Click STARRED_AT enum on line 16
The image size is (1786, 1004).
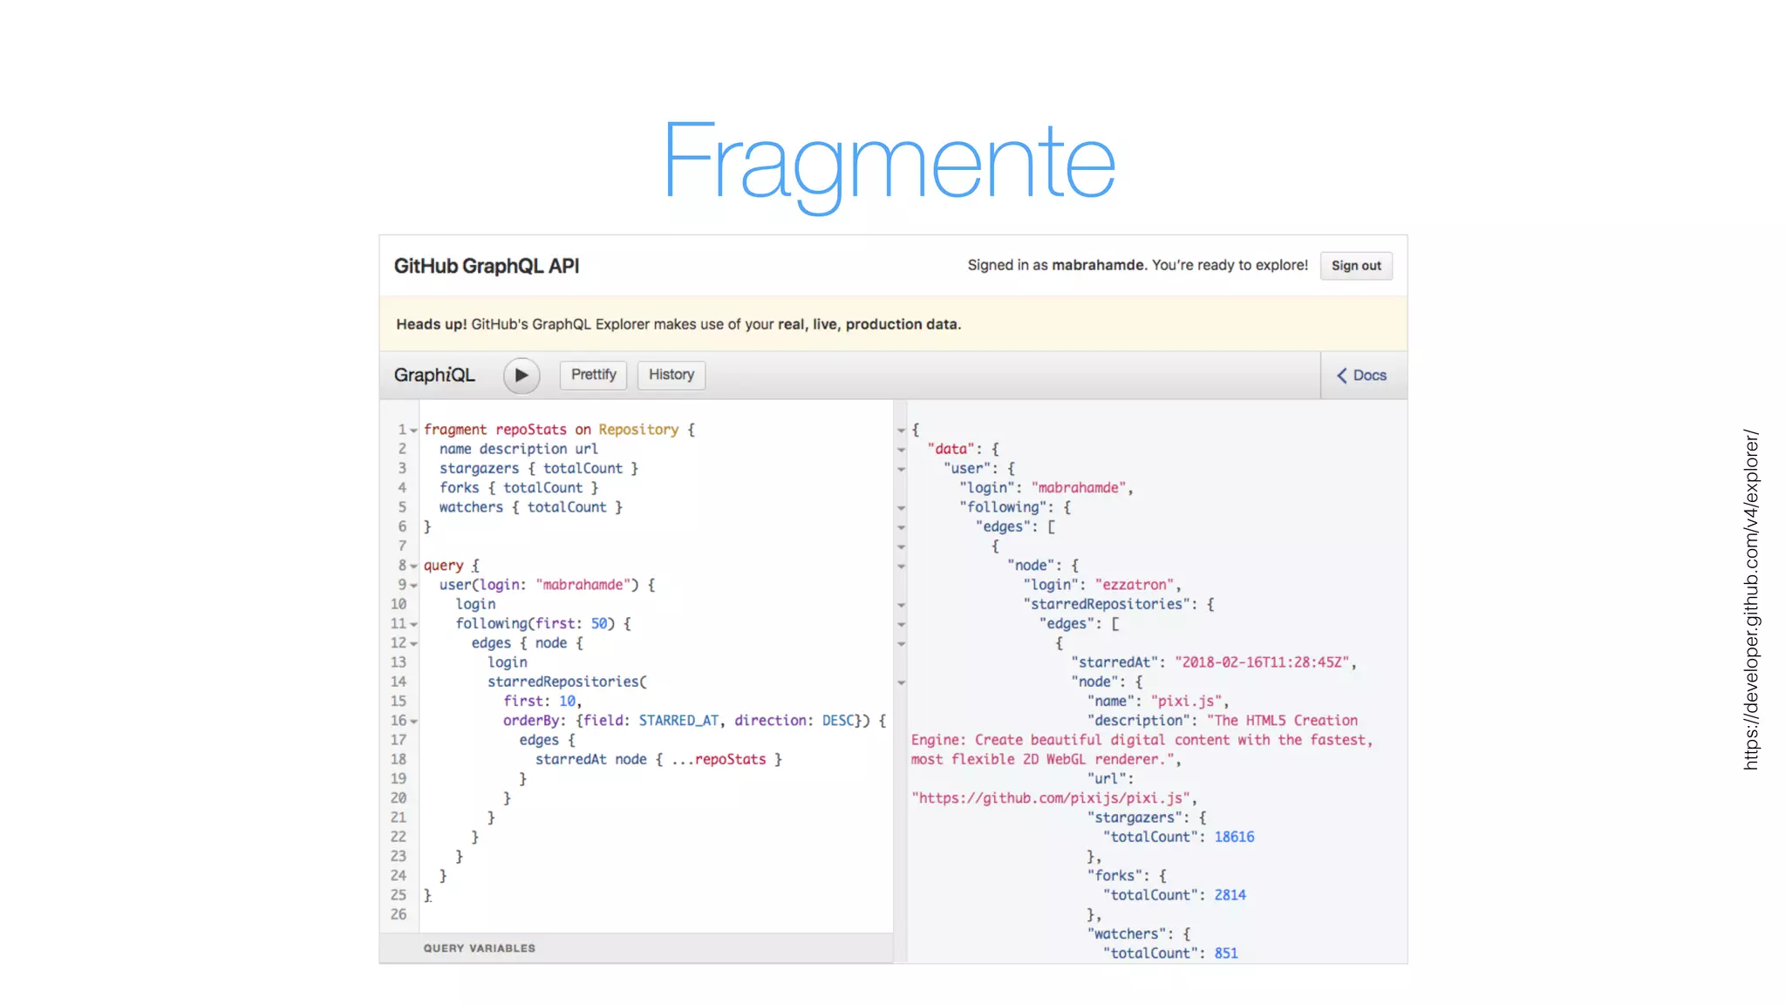[678, 721]
